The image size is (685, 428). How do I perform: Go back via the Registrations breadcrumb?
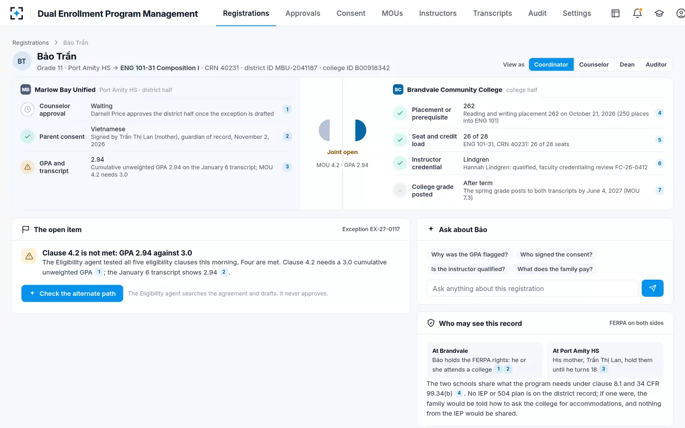[30, 43]
